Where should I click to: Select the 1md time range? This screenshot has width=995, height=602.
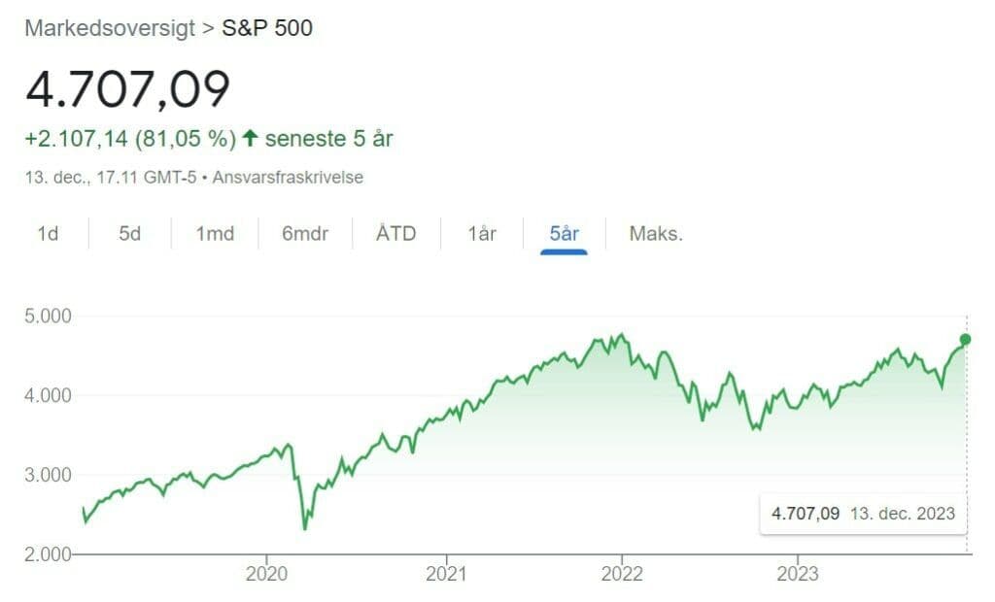point(215,234)
